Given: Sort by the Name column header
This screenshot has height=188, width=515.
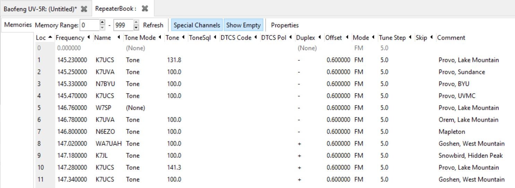Looking at the screenshot, I should pos(108,38).
